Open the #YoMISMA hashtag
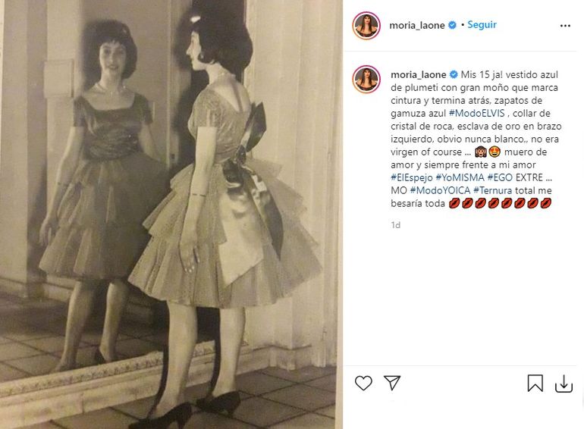This screenshot has height=429, width=584. (x=460, y=177)
